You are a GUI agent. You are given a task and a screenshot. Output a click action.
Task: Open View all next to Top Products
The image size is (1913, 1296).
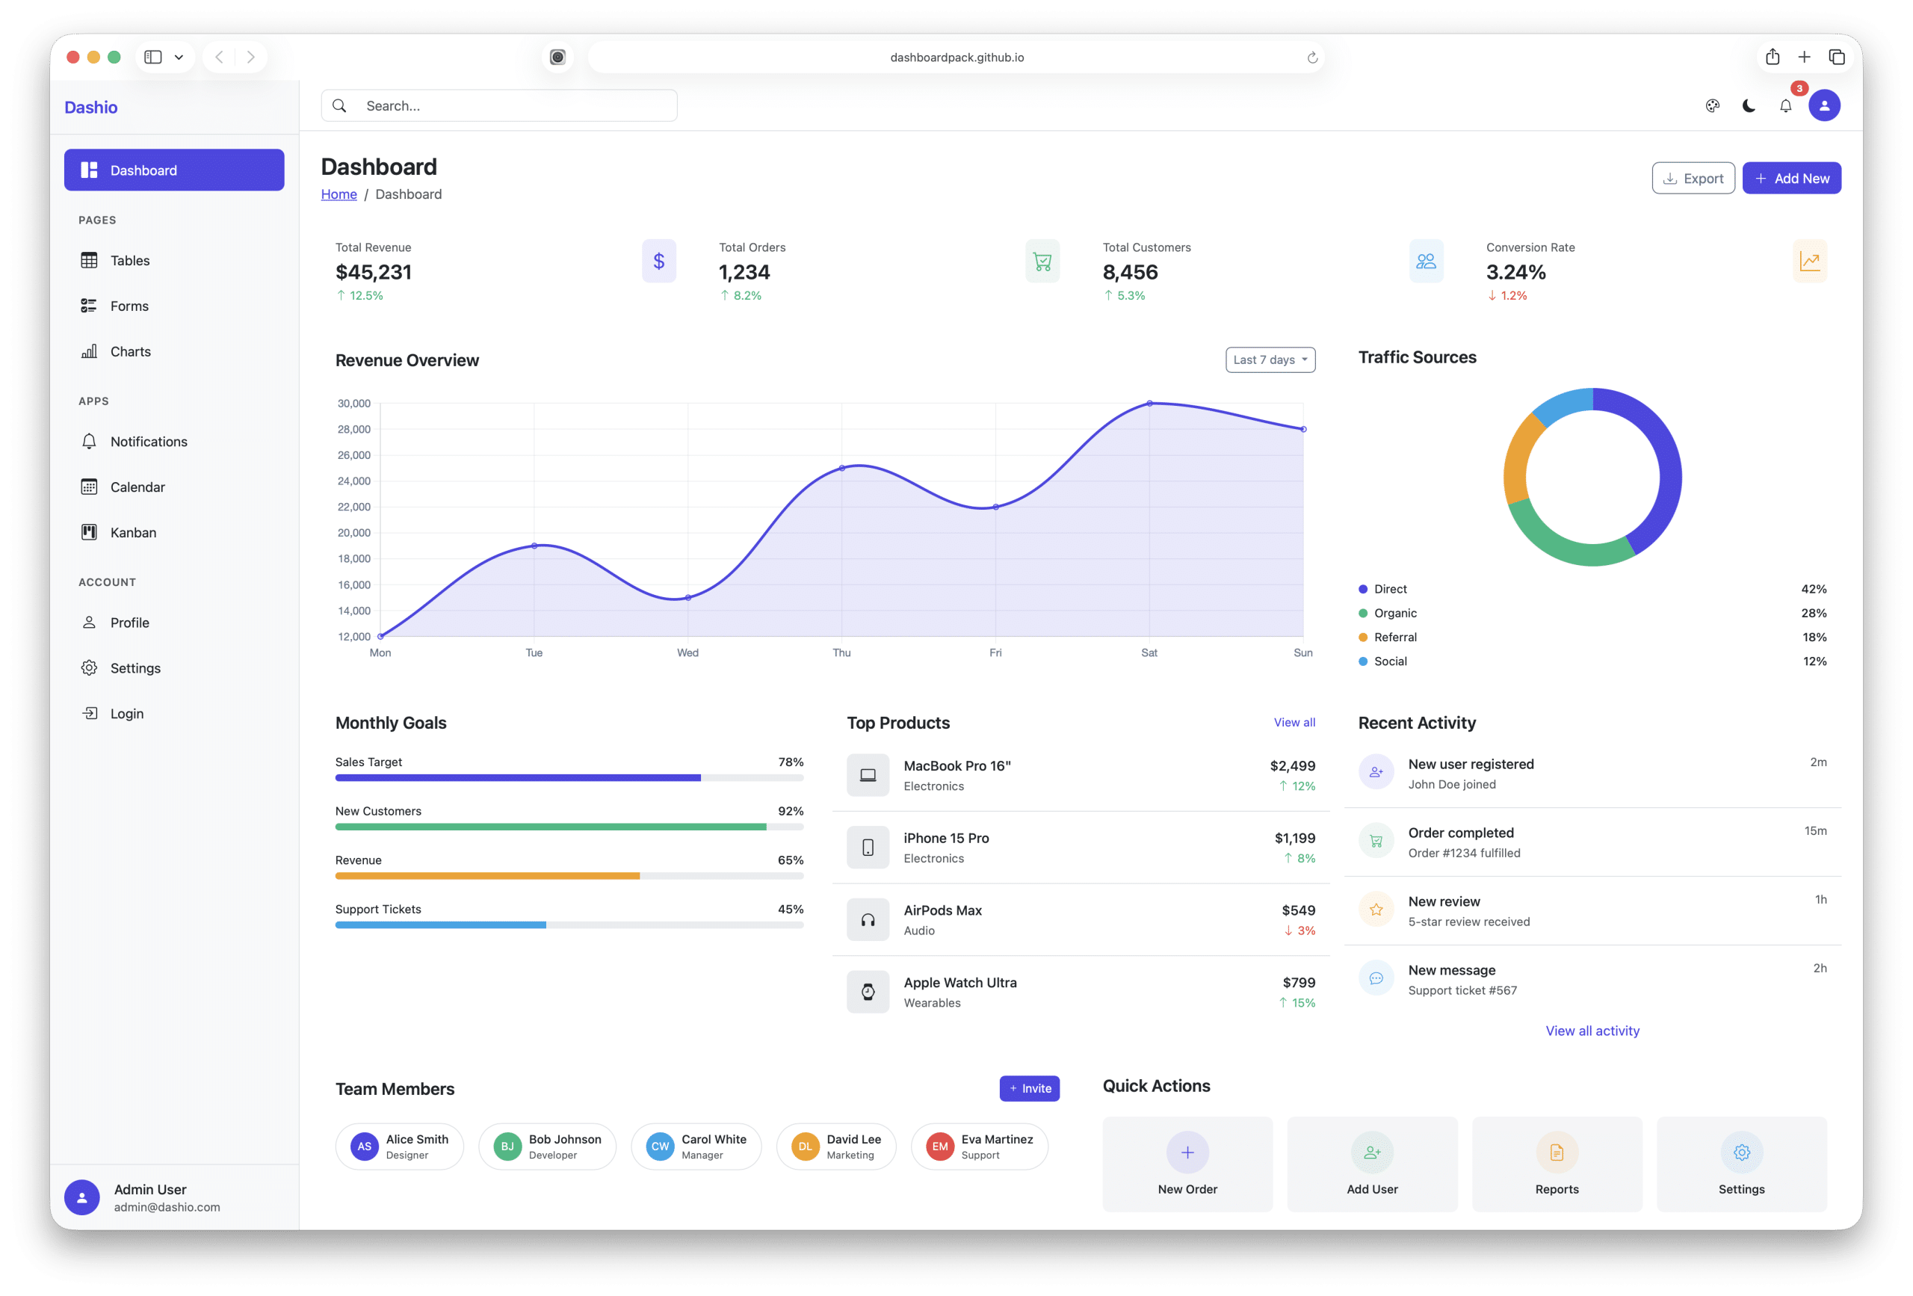point(1294,722)
